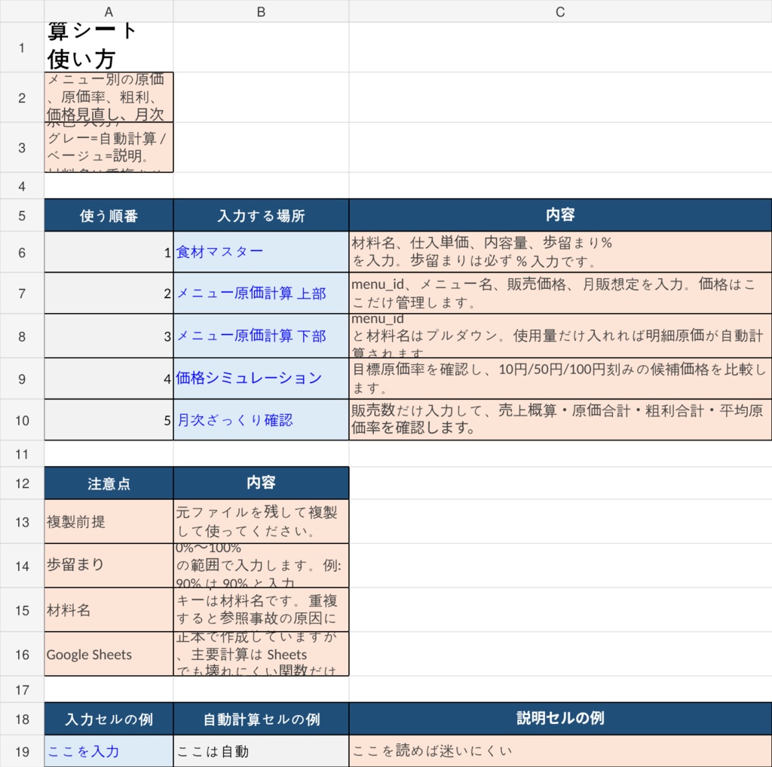The width and height of the screenshot is (772, 767).
Task: Select column B header
Action: pos(261,11)
